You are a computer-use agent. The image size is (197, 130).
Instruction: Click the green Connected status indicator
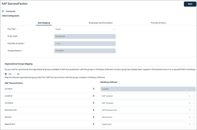pos(3,11)
